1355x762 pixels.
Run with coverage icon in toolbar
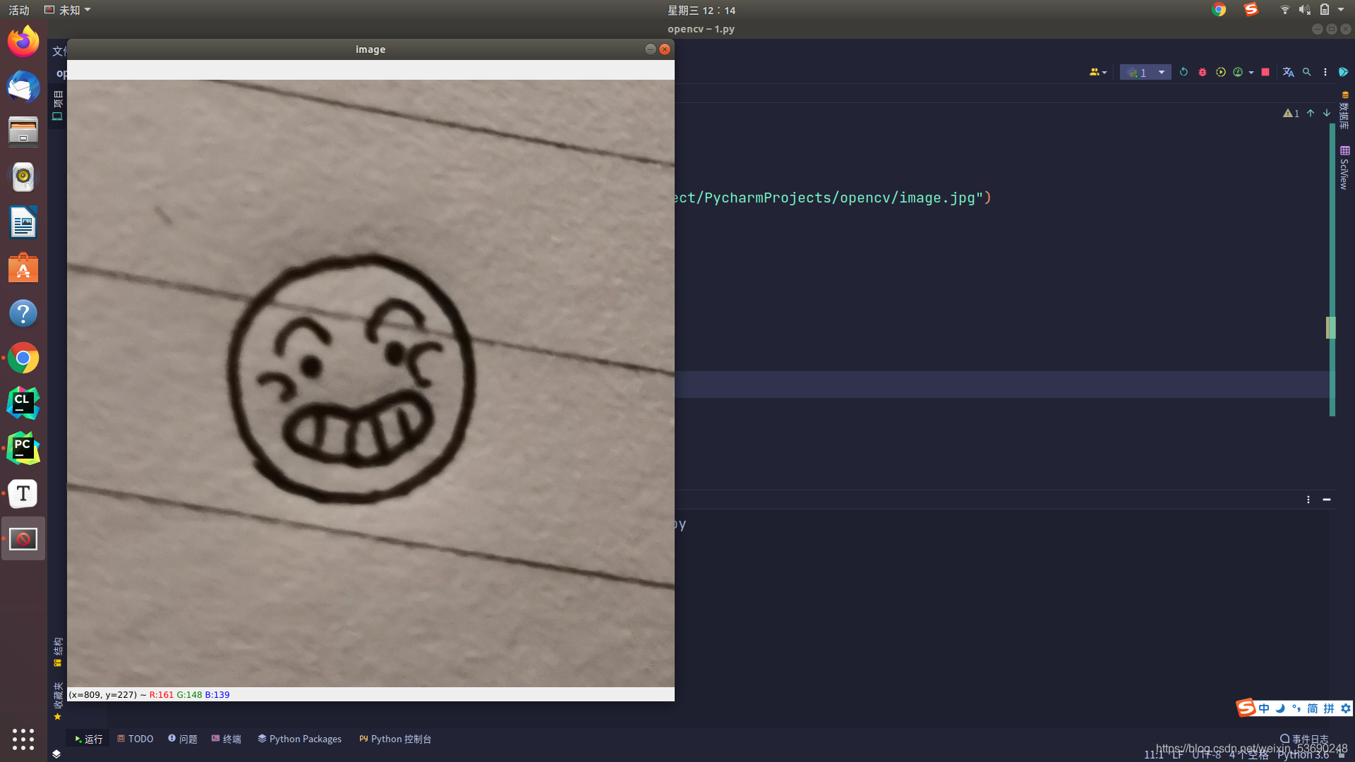tap(1220, 72)
